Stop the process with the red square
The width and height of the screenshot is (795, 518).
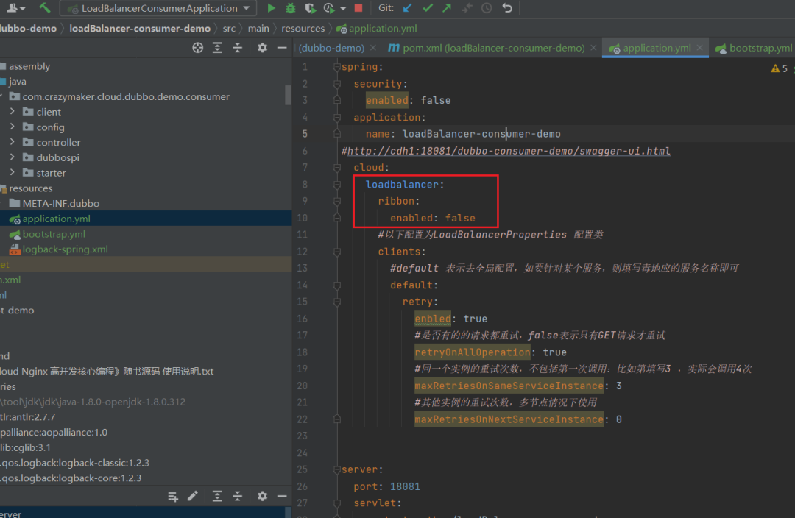358,8
